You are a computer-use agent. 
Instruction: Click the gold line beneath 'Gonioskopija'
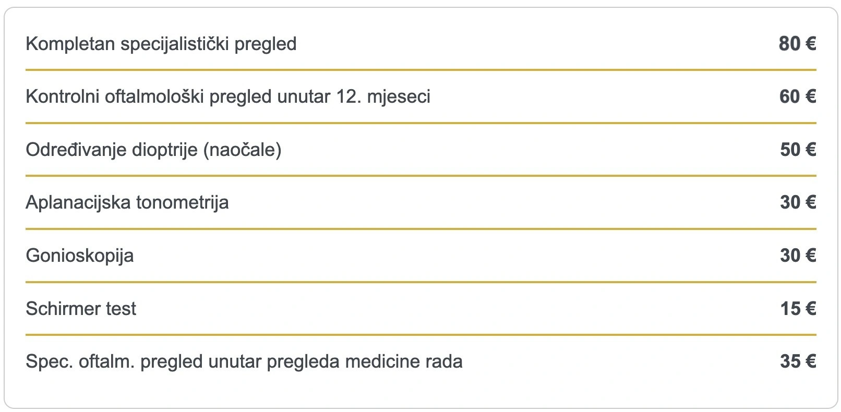420,282
